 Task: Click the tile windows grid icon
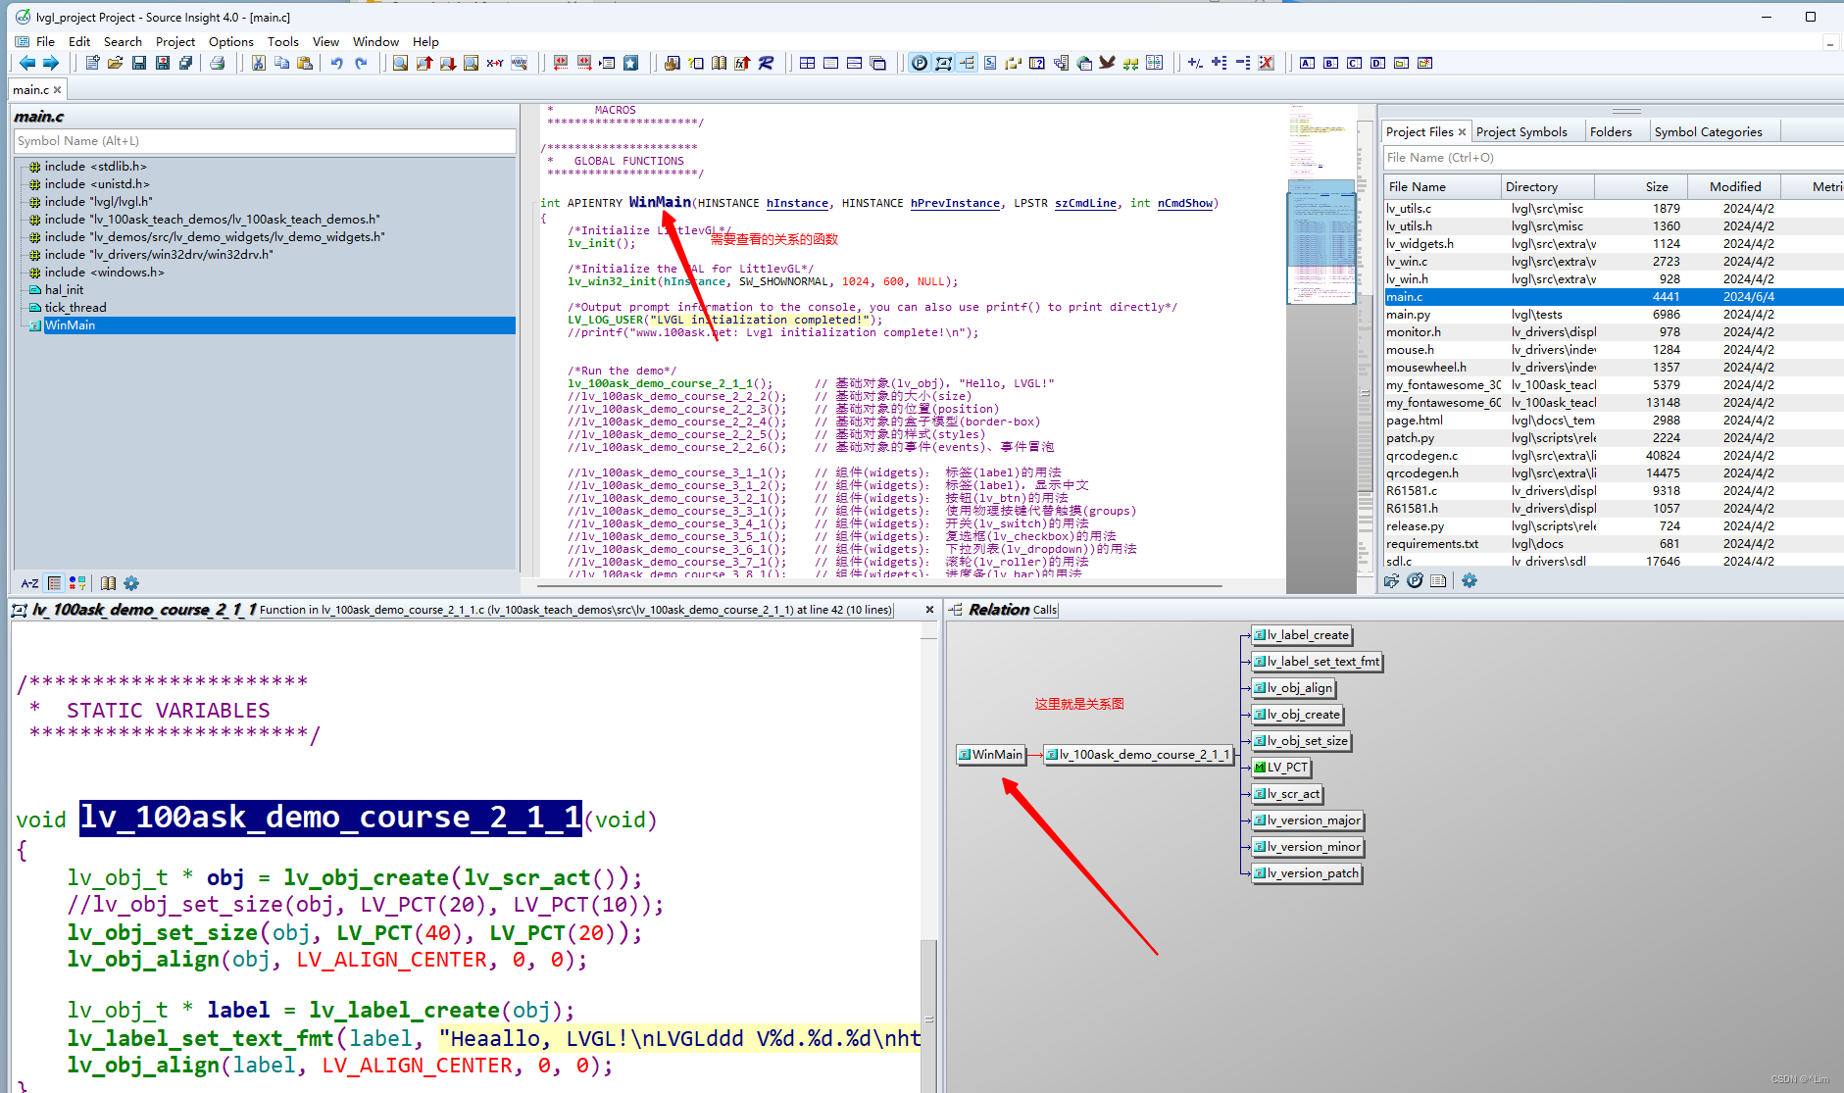tap(807, 63)
